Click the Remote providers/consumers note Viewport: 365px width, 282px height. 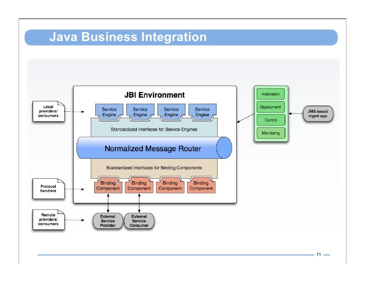pos(49,219)
